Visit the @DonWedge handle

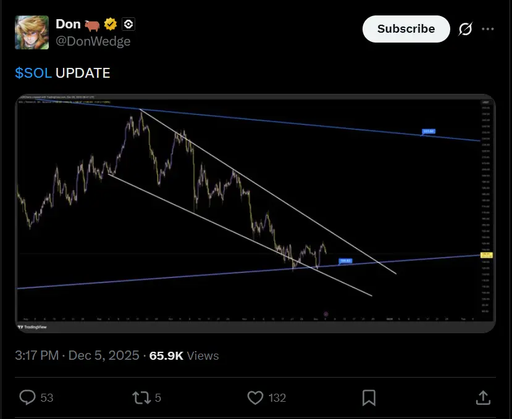[93, 41]
